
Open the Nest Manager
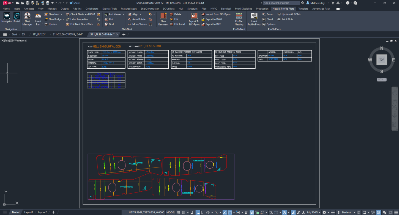[x=27, y=19]
